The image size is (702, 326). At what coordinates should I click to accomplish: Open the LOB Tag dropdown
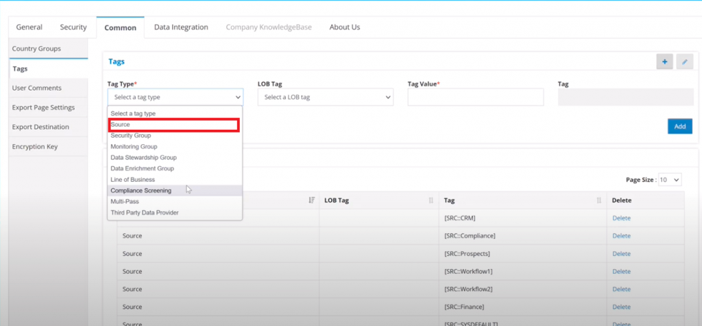[325, 97]
